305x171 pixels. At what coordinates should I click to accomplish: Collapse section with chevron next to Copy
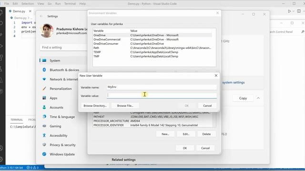coord(258,98)
